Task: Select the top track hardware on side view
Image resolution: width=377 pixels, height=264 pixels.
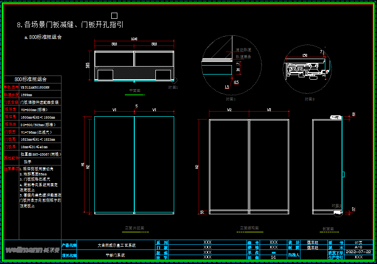Action: [x=335, y=117]
